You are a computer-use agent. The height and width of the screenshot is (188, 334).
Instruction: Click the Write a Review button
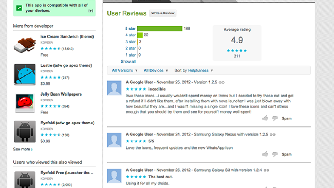(163, 13)
